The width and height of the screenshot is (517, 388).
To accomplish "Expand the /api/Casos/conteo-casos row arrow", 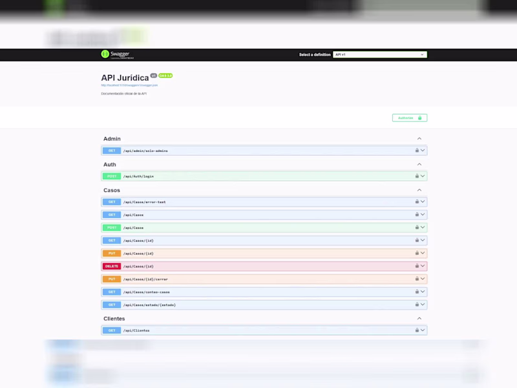I will [423, 292].
